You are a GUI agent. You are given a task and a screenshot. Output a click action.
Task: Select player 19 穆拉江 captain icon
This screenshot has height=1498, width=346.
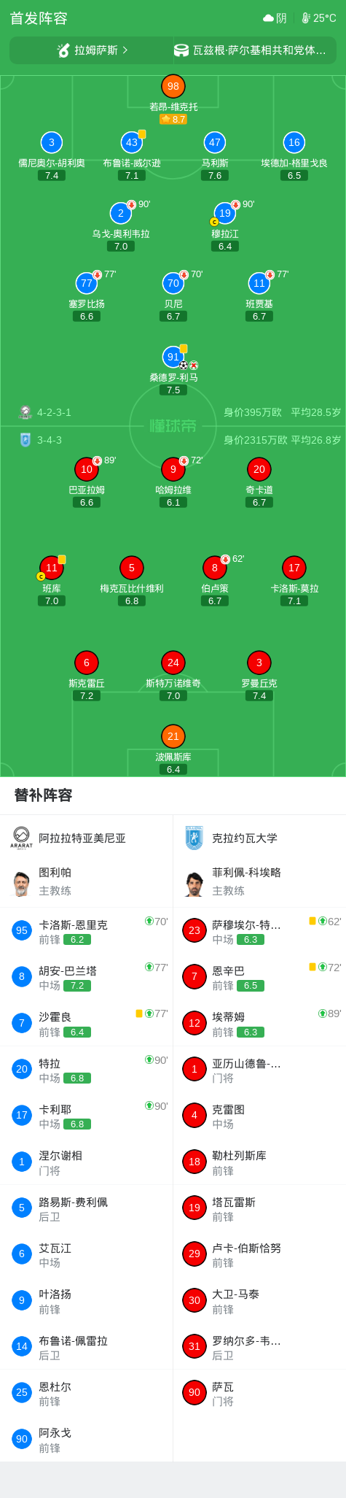pos(225,213)
